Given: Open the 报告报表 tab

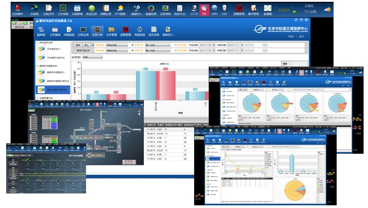Looking at the screenshot, I should 154,31.
